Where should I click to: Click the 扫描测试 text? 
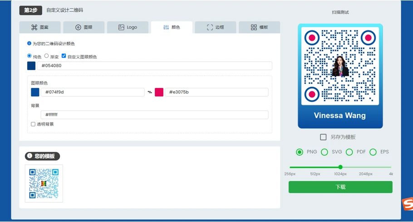340,12
